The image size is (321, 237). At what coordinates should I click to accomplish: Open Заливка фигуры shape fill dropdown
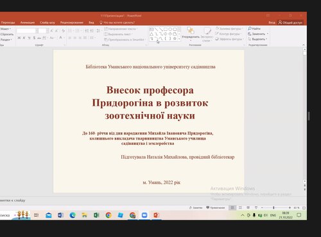pyautogui.click(x=229, y=29)
